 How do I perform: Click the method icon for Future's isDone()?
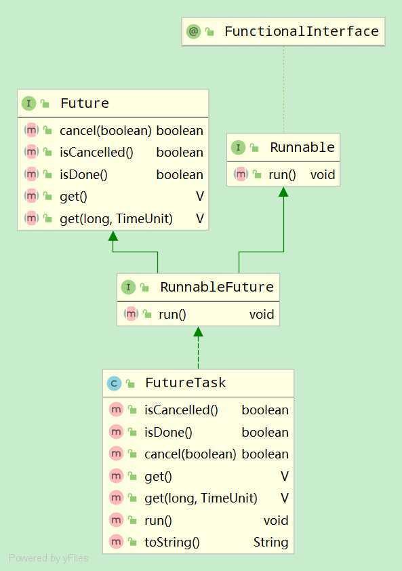pyautogui.click(x=31, y=174)
